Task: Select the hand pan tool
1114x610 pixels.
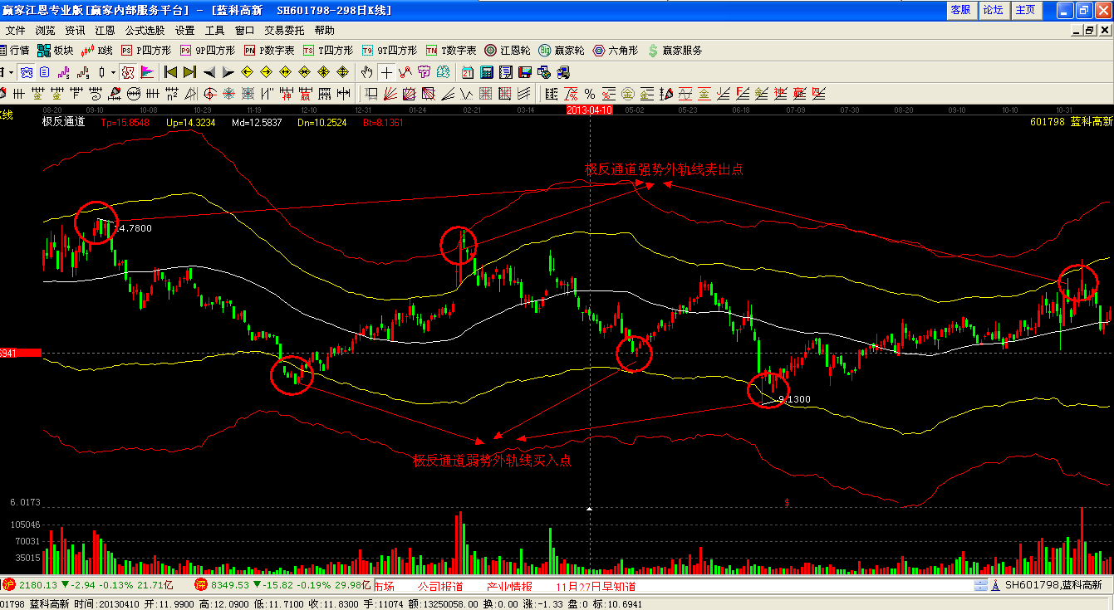Action: [366, 72]
